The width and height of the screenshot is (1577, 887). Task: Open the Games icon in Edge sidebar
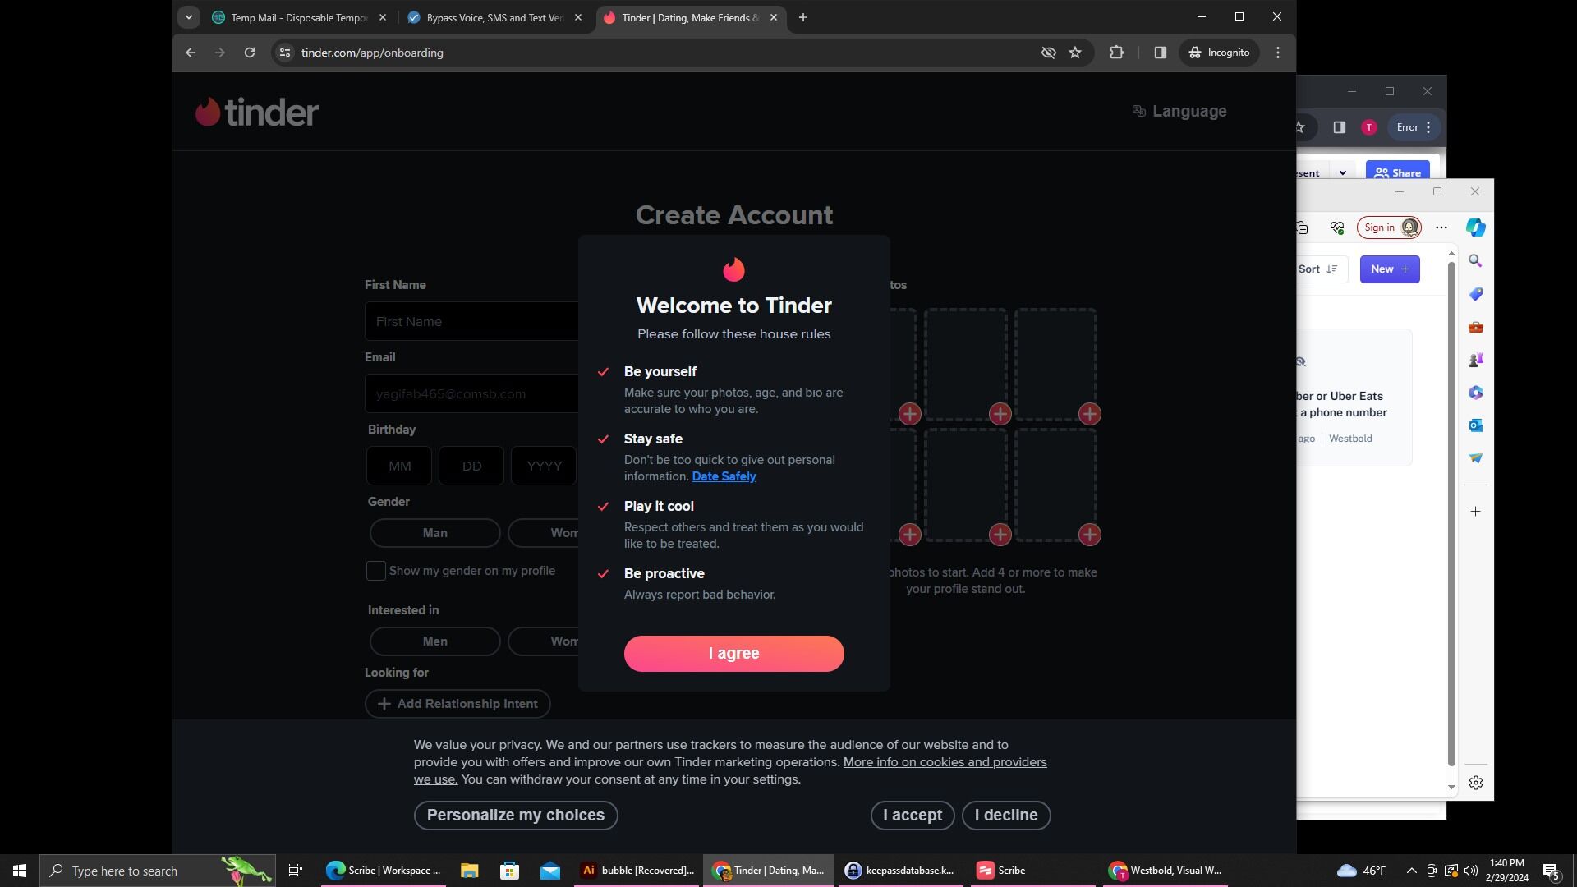pyautogui.click(x=1475, y=360)
